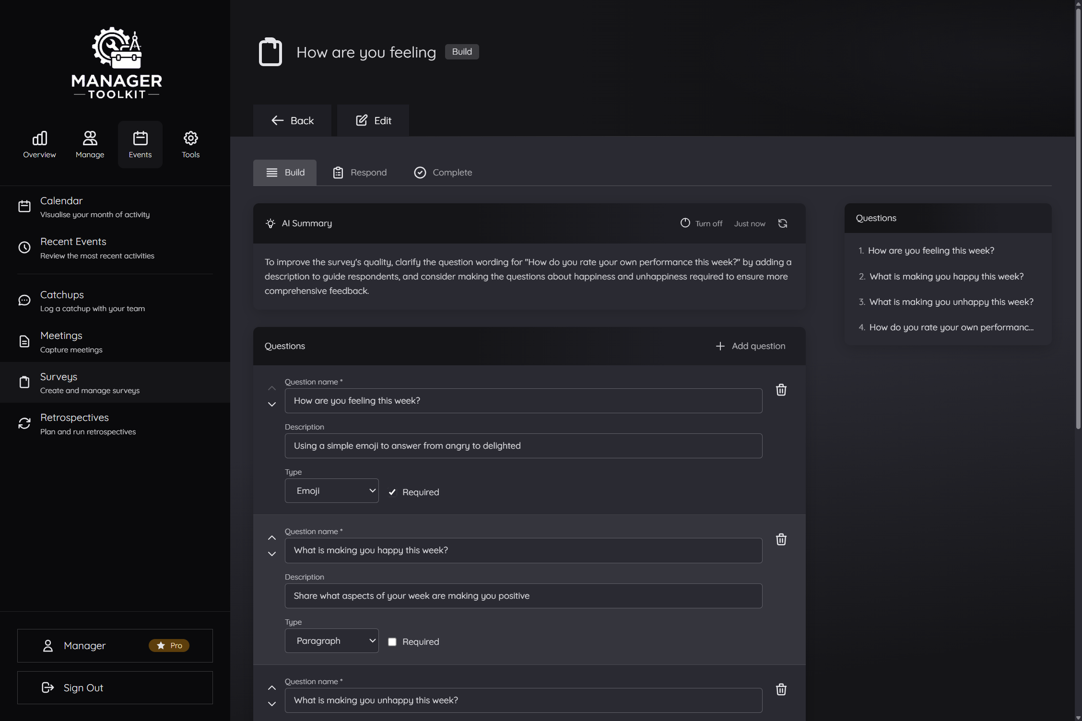Enable Required for the happiness question

[x=392, y=641]
